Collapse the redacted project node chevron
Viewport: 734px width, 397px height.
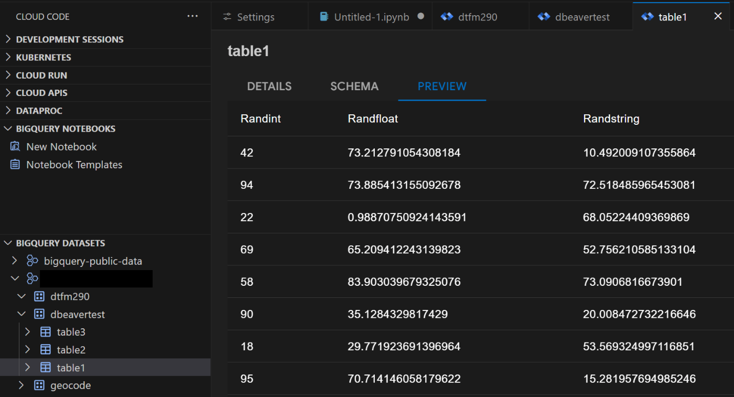point(15,278)
